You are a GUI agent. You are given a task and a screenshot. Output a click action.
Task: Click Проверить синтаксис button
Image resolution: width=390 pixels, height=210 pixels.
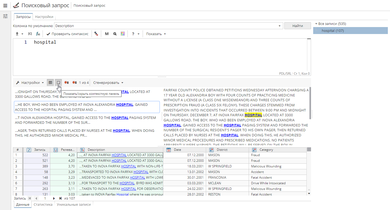(x=67, y=34)
